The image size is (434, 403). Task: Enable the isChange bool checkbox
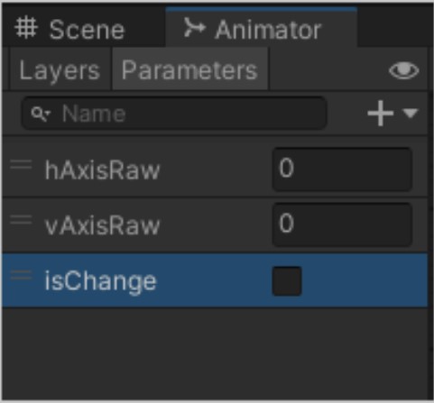pos(287,281)
